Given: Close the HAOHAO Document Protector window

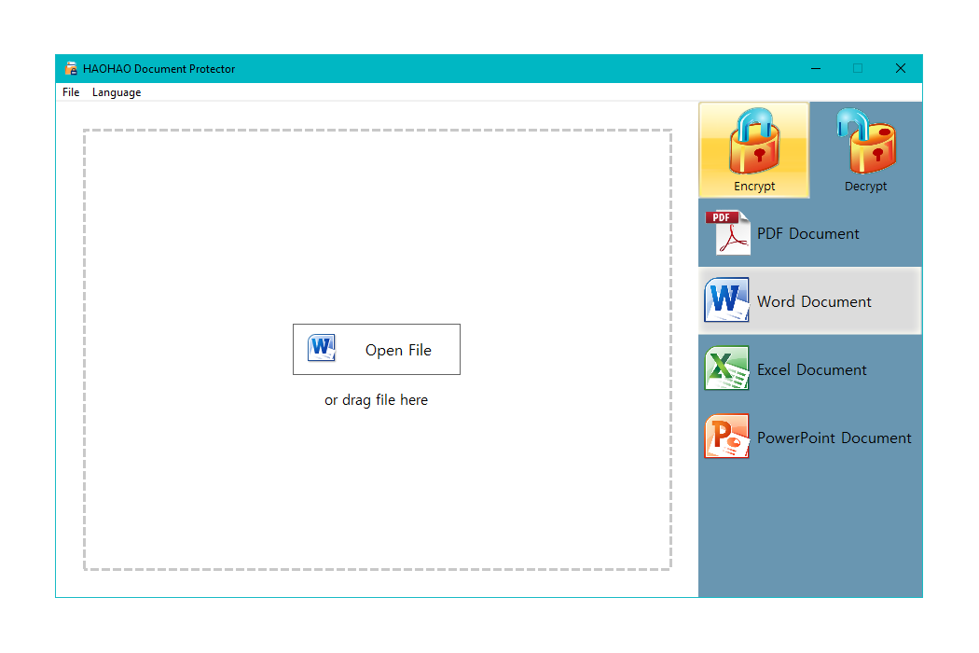Looking at the screenshot, I should [x=901, y=68].
